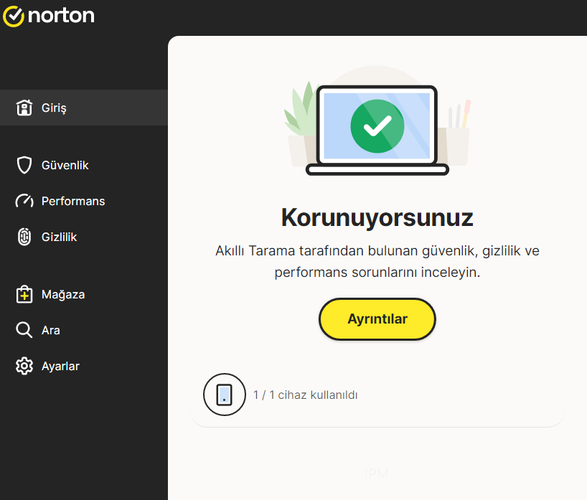Select the Ara menu label
587x500 pixels.
click(x=50, y=330)
